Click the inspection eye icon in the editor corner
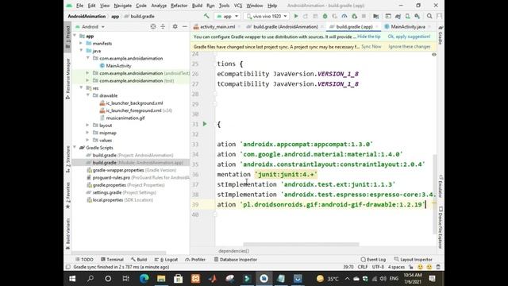 click(x=434, y=55)
